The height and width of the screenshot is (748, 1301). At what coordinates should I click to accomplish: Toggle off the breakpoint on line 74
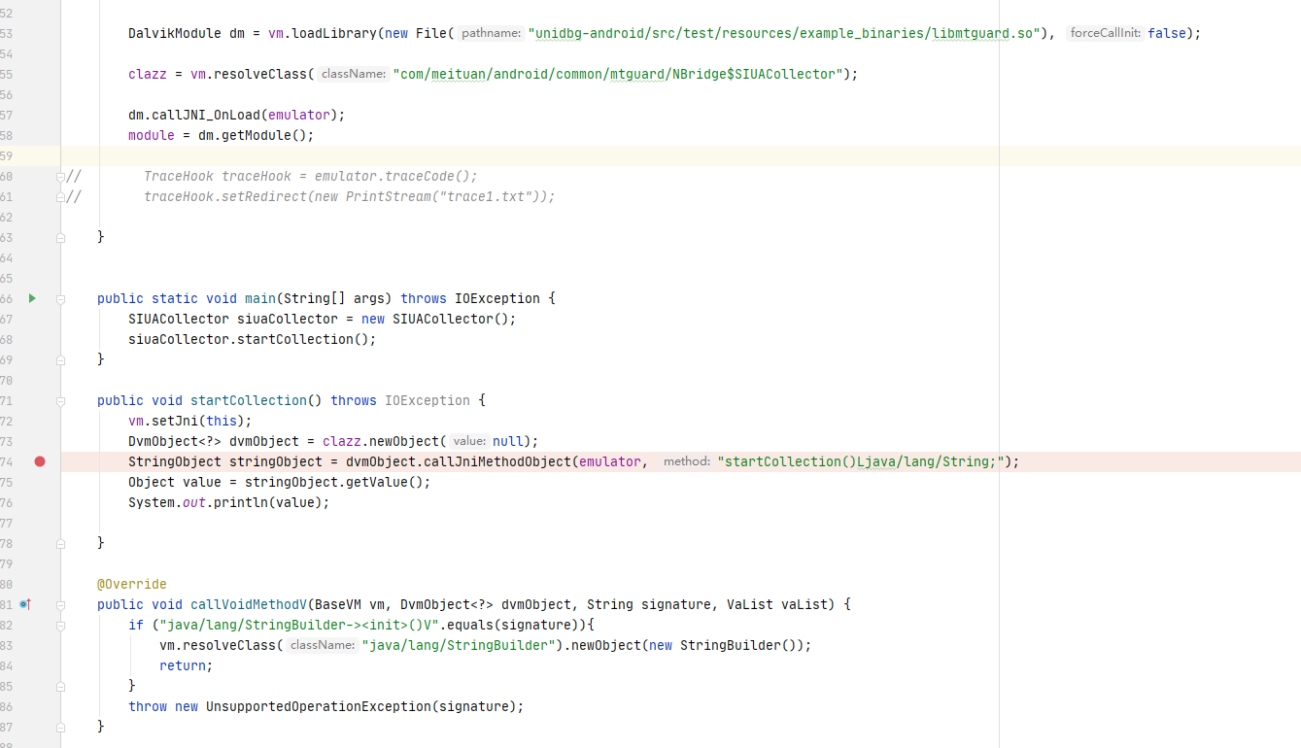point(39,461)
